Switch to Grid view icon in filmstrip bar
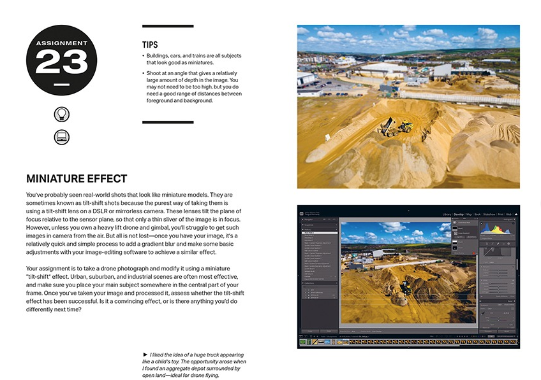541x380 pixels. (311, 336)
